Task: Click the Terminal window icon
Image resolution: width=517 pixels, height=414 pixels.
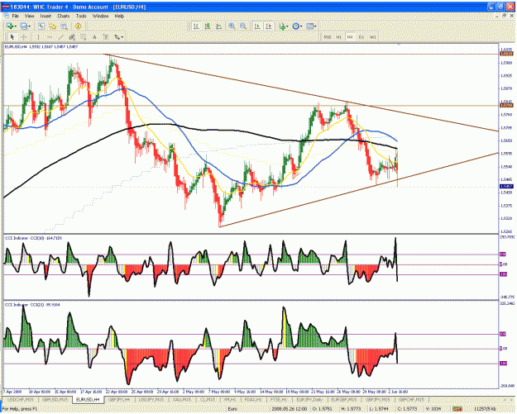Action: [64, 26]
